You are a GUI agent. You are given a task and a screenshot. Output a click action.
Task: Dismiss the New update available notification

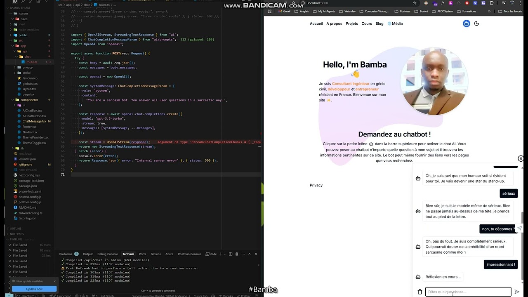click(x=54, y=281)
